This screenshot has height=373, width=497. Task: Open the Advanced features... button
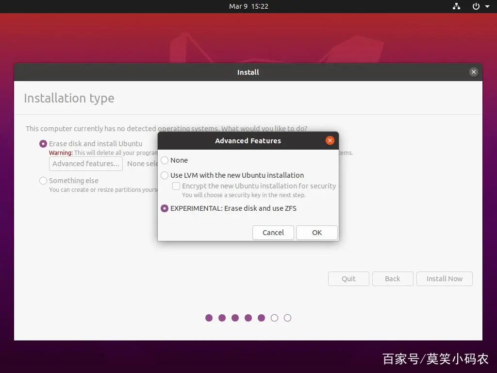(86, 164)
